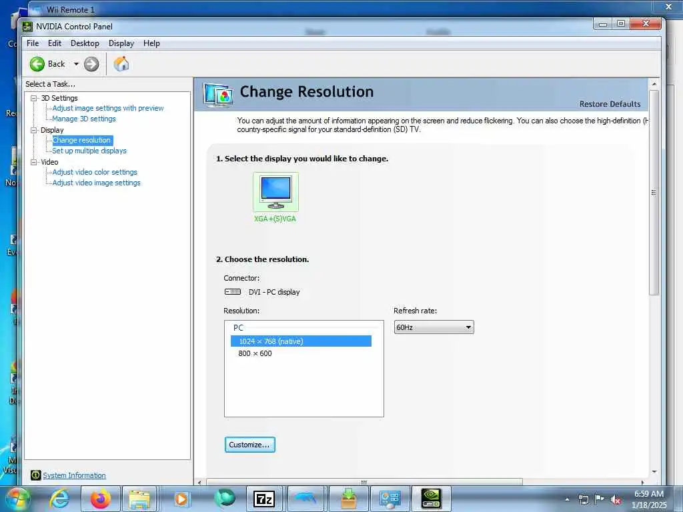
Task: Select 1024 × 768 (native) resolution
Action: (x=301, y=341)
